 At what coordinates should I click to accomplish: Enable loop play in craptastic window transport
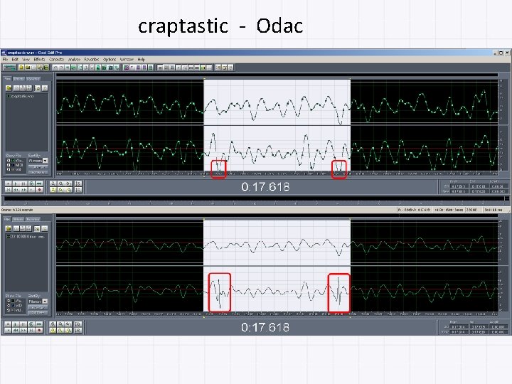coord(39,183)
